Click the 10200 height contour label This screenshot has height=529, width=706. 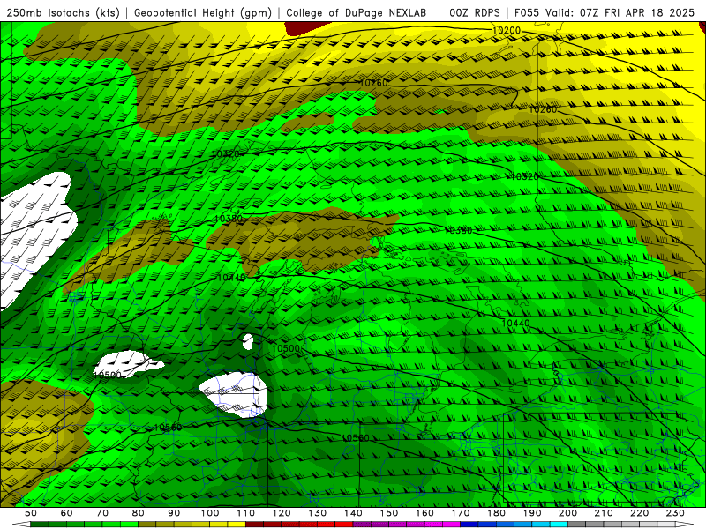pos(506,30)
